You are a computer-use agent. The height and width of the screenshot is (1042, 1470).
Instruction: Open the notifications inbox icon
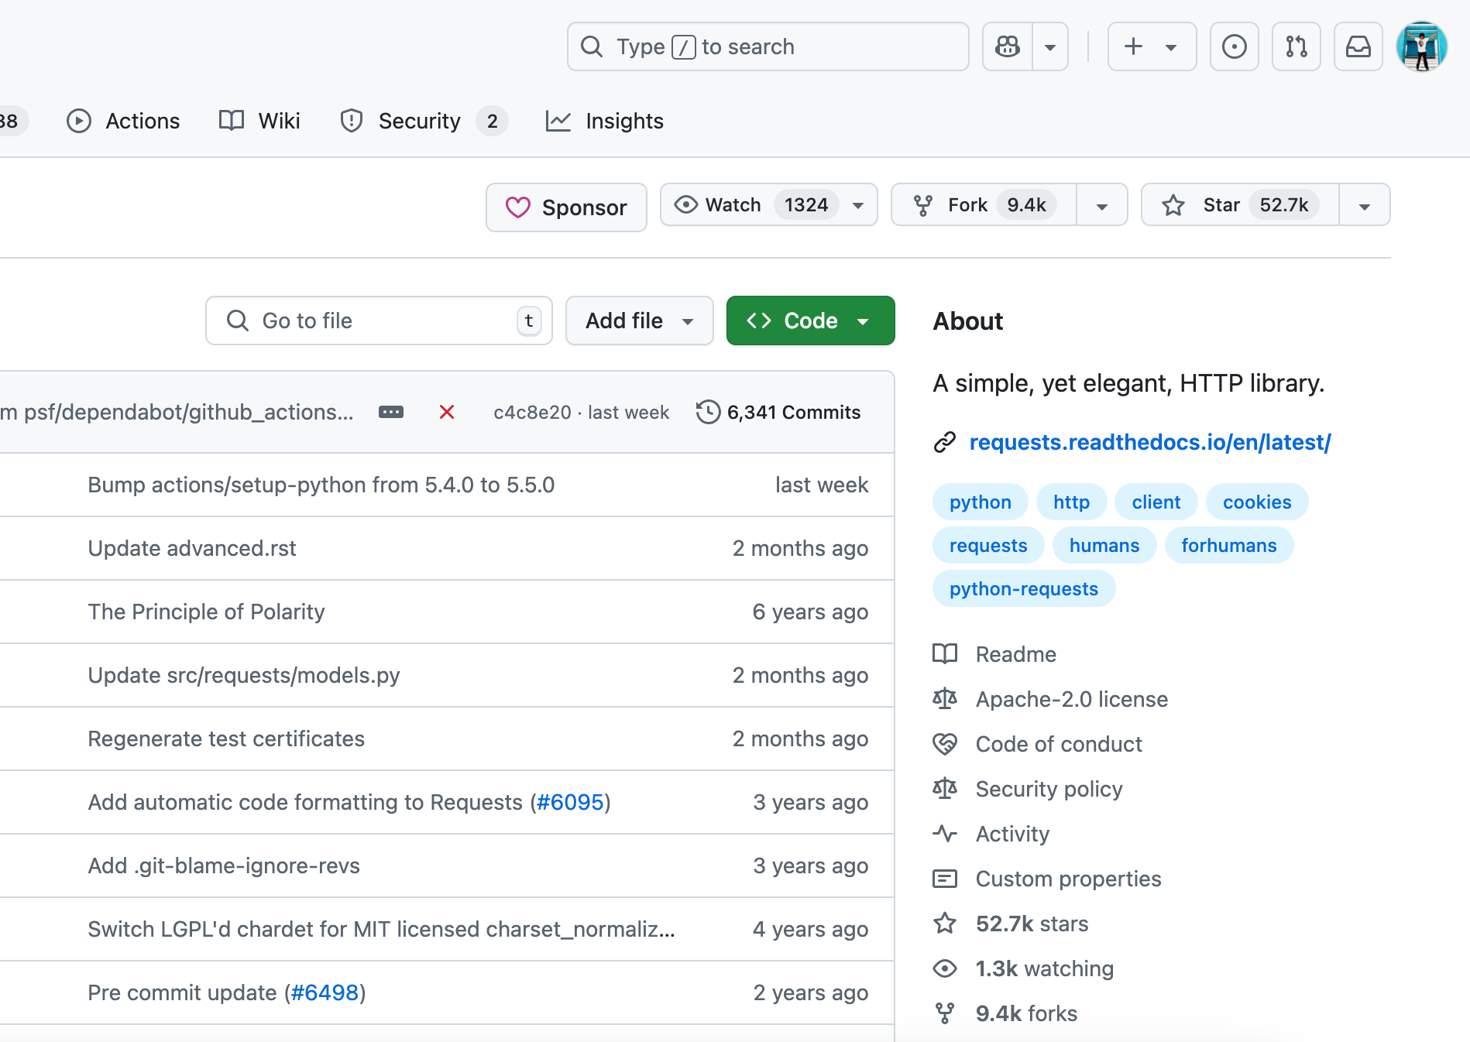[1358, 46]
